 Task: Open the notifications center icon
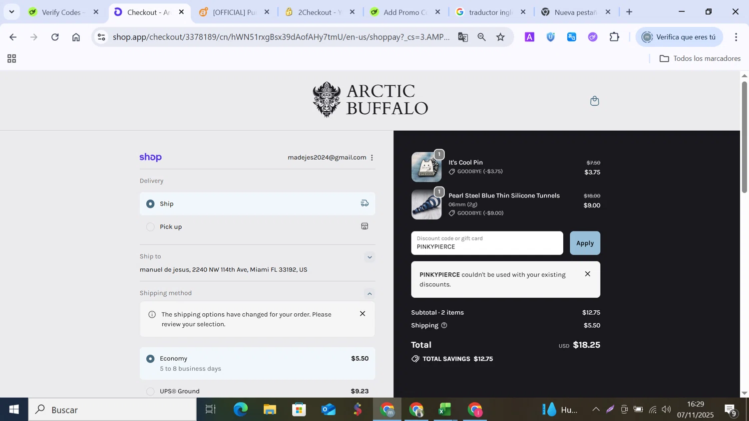pyautogui.click(x=731, y=410)
